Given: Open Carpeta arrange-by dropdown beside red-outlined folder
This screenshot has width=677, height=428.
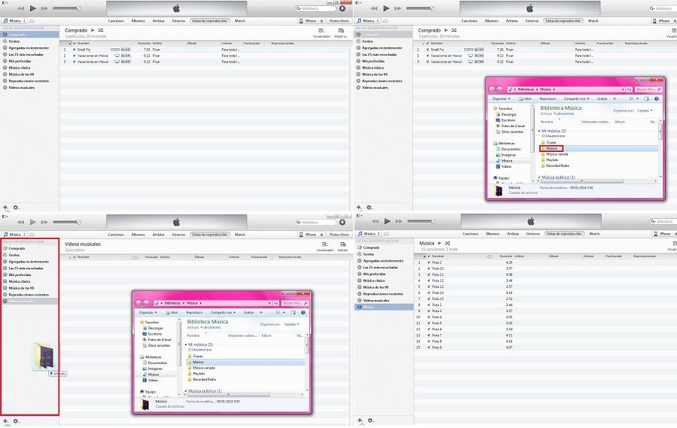Looking at the screenshot, I should click(x=643, y=110).
